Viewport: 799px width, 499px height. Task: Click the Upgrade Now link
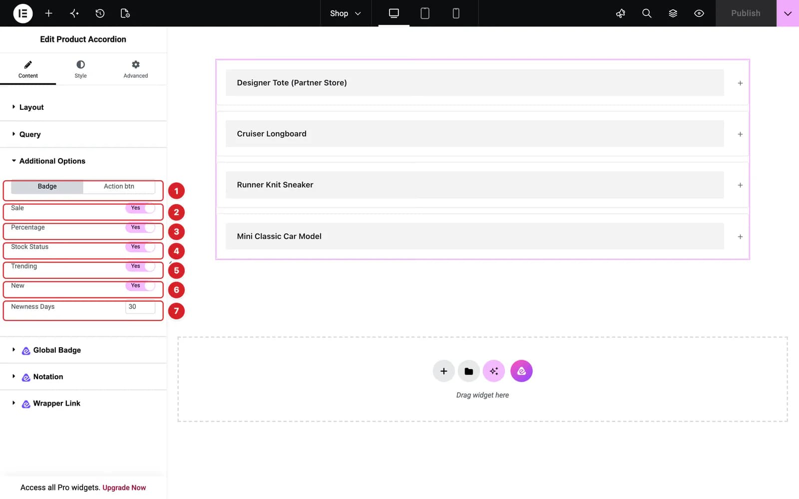[x=124, y=488]
